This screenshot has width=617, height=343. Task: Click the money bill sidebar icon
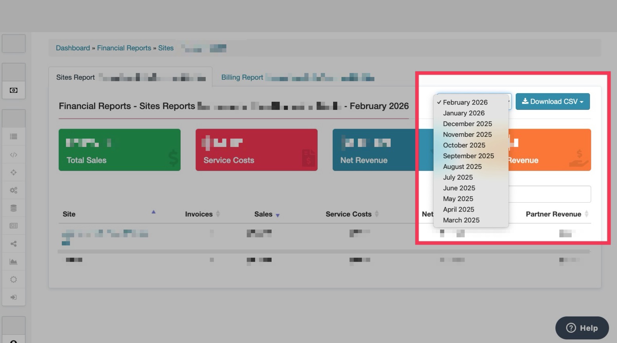click(13, 90)
